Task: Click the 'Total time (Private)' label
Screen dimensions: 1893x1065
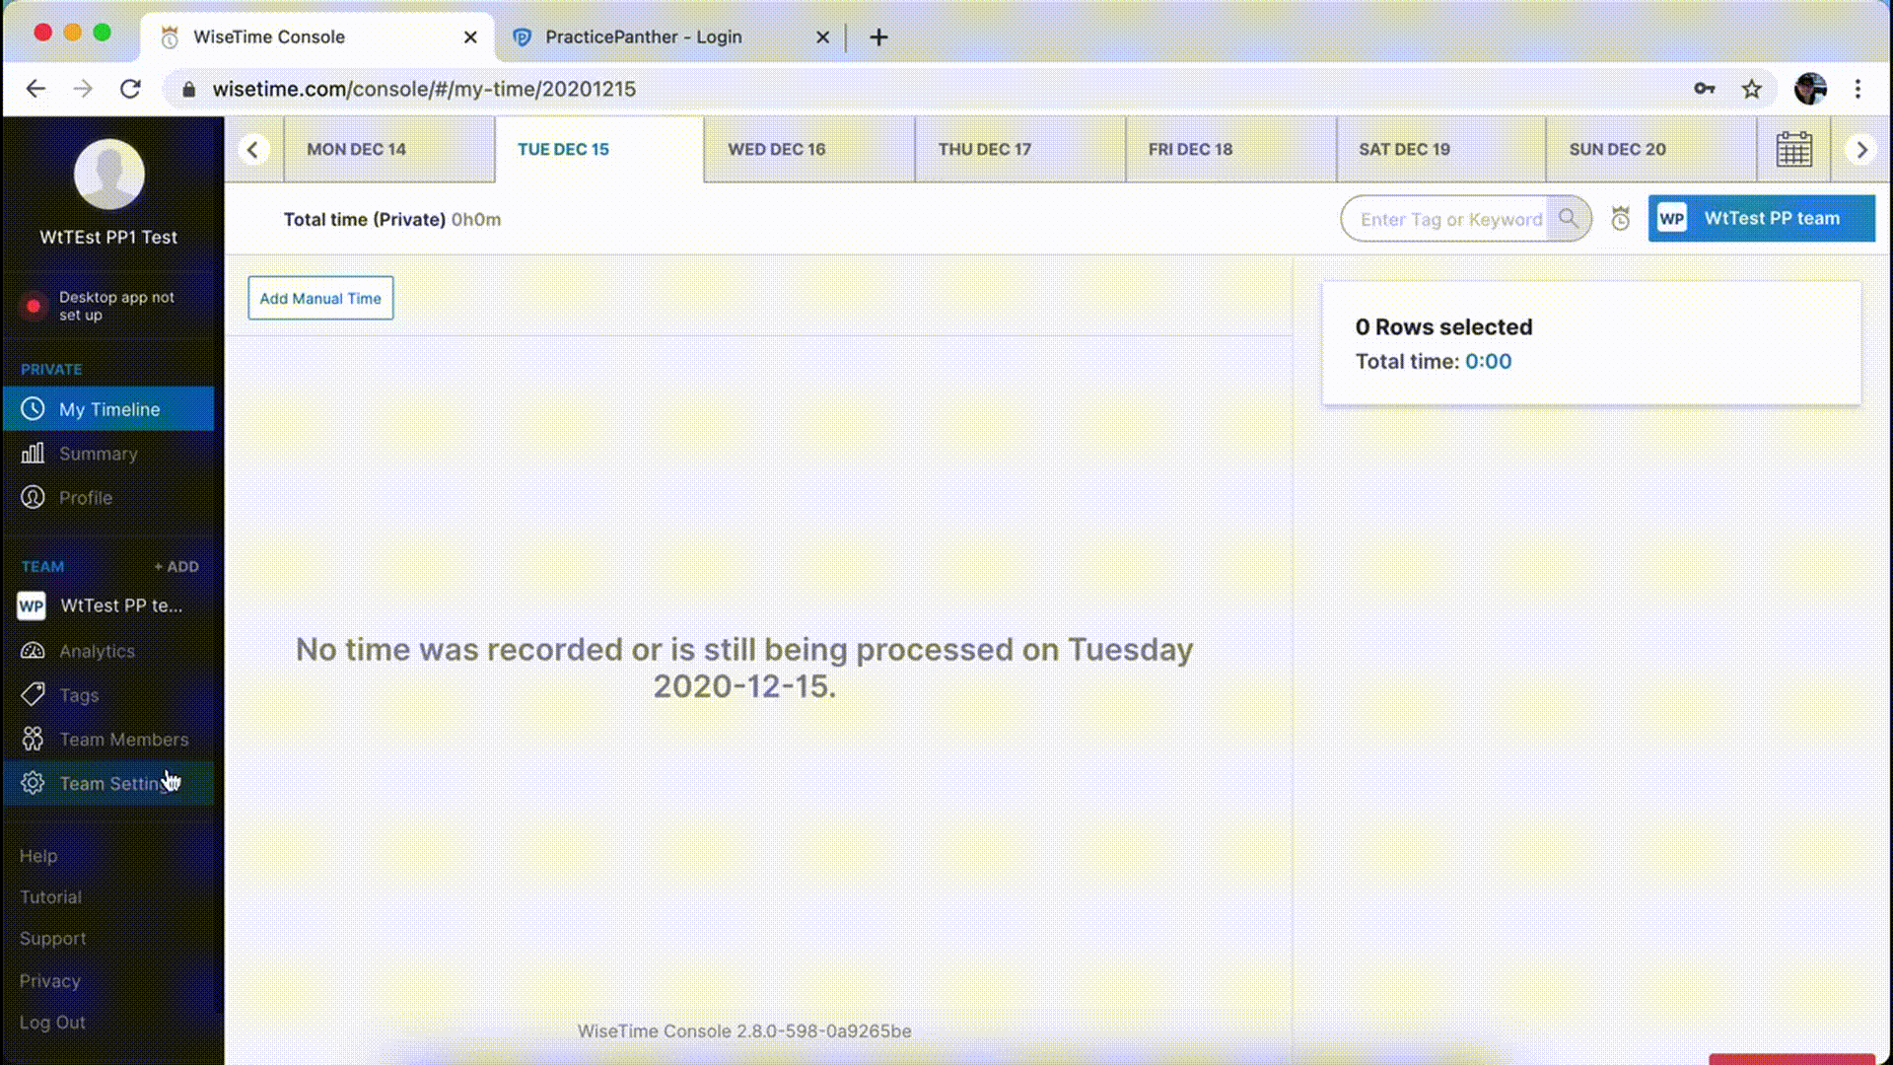Action: (365, 220)
